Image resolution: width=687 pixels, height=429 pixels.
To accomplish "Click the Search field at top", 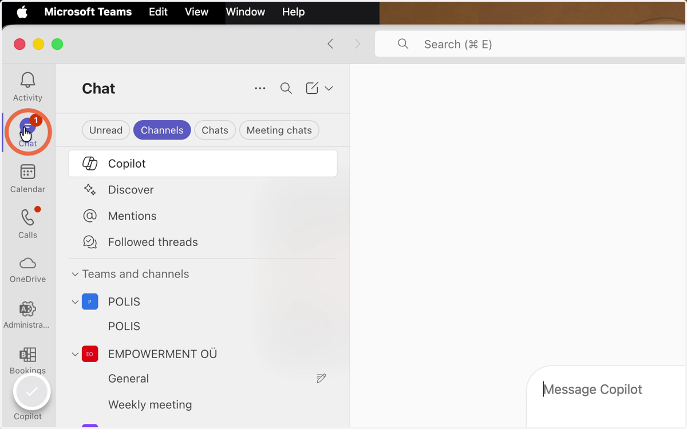I will tap(531, 44).
